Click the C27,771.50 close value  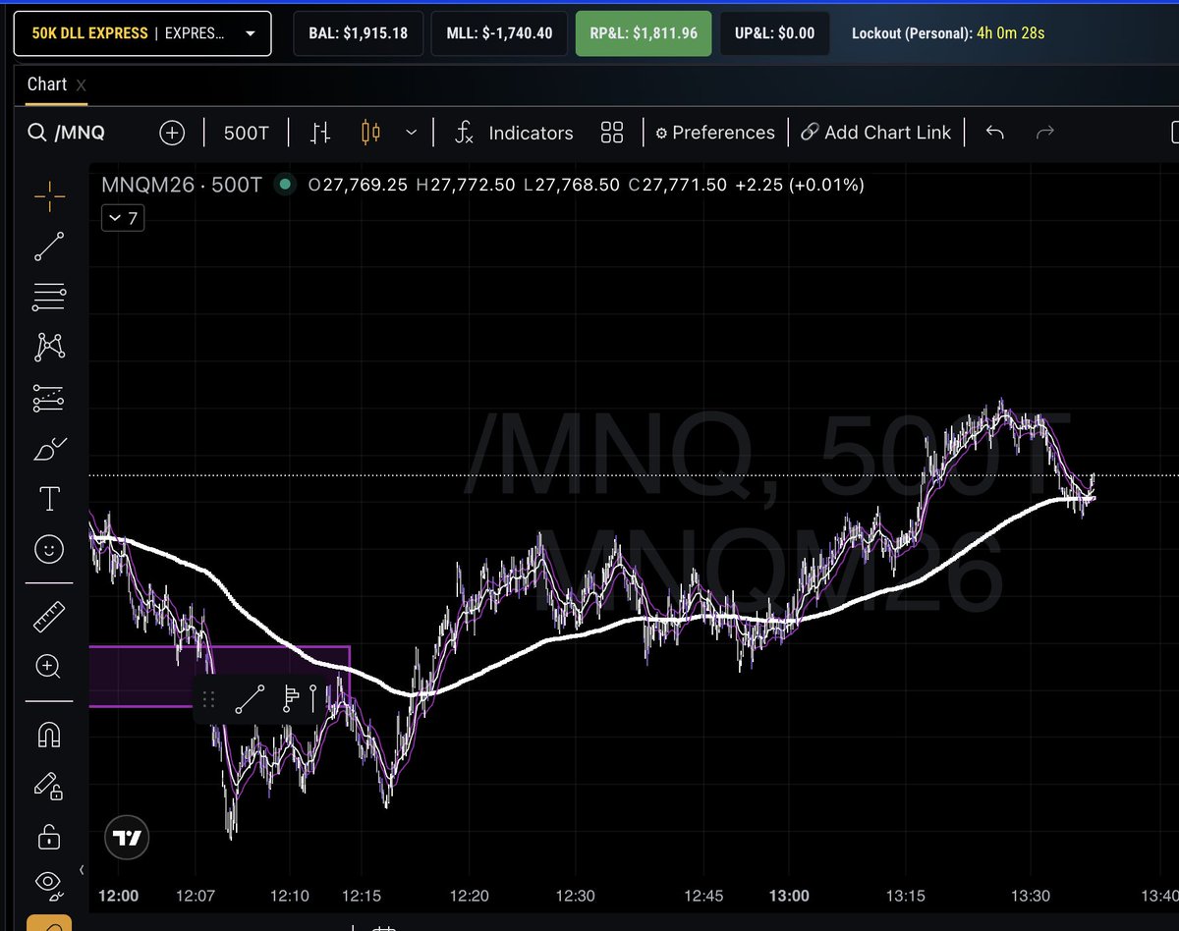(678, 184)
